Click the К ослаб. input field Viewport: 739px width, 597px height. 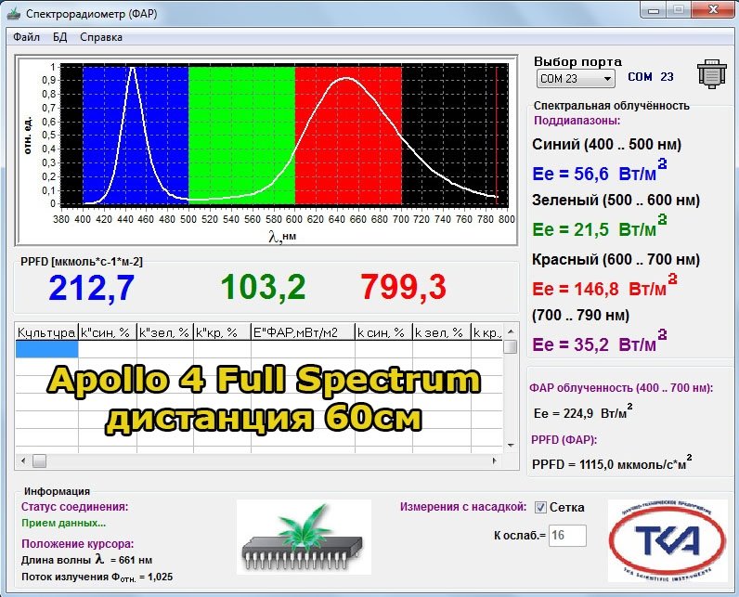click(x=567, y=536)
